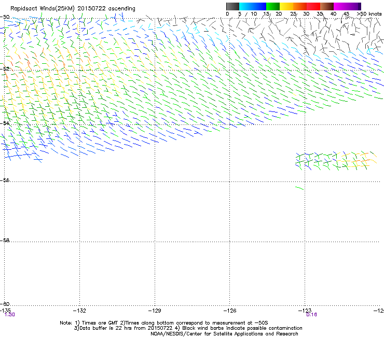
Task: Click the note line "3)Data buffer is 22 hrs"
Action: click(x=188, y=328)
